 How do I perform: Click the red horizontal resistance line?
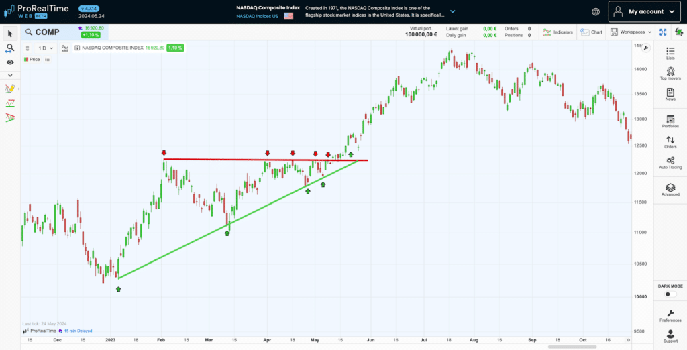265,160
